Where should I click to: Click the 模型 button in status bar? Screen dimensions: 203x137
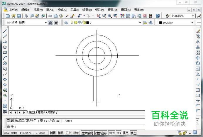pyautogui.click(x=133, y=133)
